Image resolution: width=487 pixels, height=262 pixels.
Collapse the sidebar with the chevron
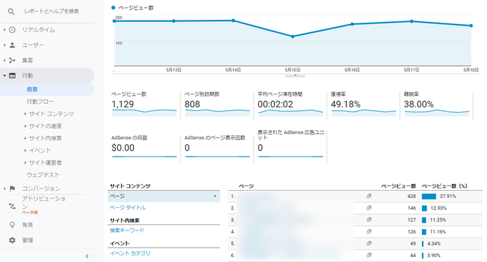(87, 256)
